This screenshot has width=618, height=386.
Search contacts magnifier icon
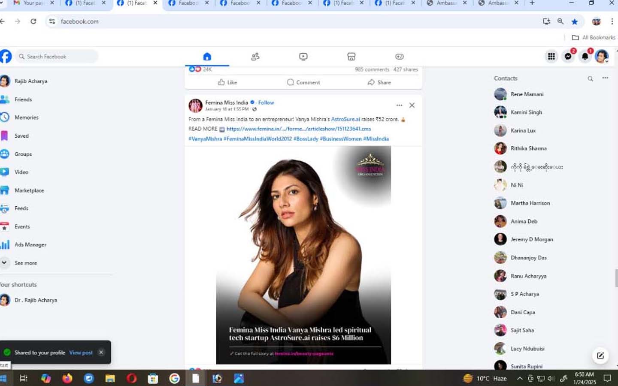point(591,78)
